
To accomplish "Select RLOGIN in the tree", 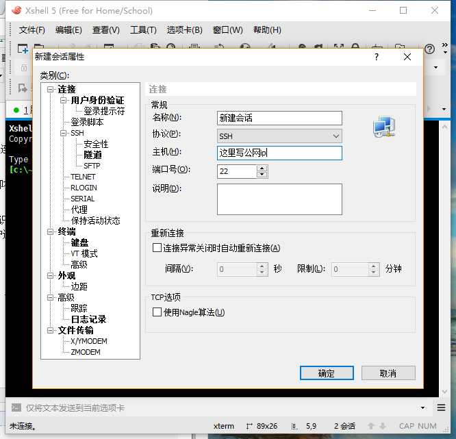I will pyautogui.click(x=84, y=188).
